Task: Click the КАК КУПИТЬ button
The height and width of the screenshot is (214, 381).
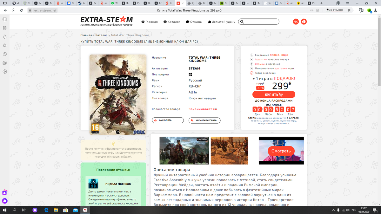Action: (168, 120)
